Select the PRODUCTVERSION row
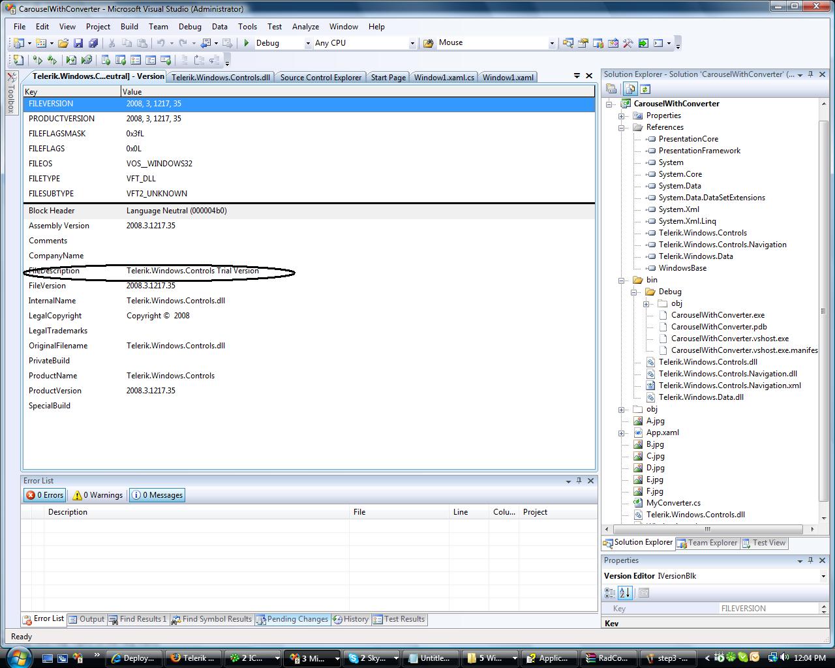This screenshot has width=835, height=668. tap(309, 119)
